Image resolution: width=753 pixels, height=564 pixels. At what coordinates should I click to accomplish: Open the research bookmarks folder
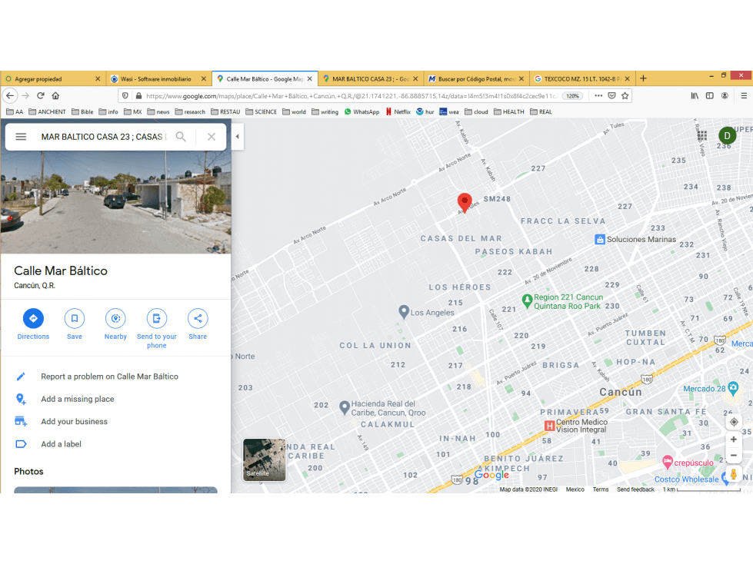[190, 111]
